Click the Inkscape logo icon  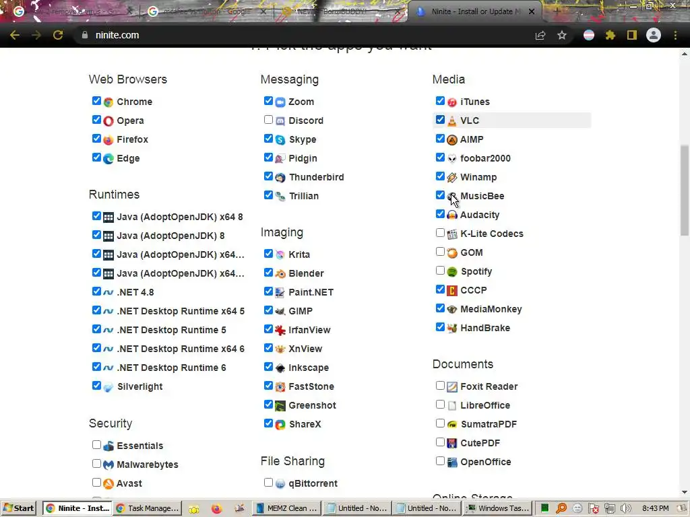tap(280, 368)
